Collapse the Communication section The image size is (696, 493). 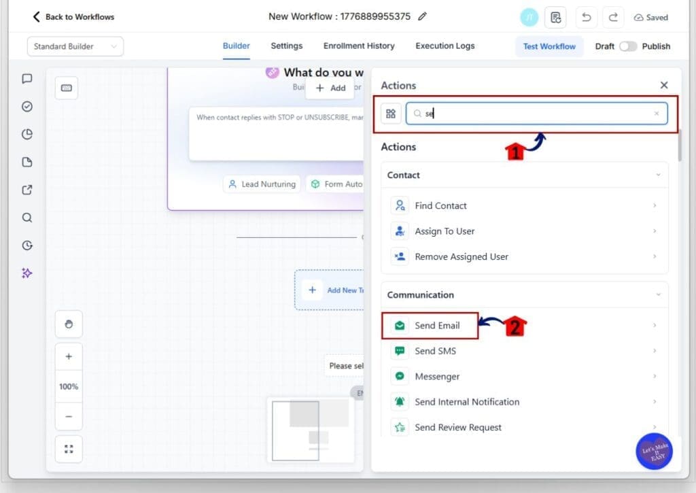(657, 295)
